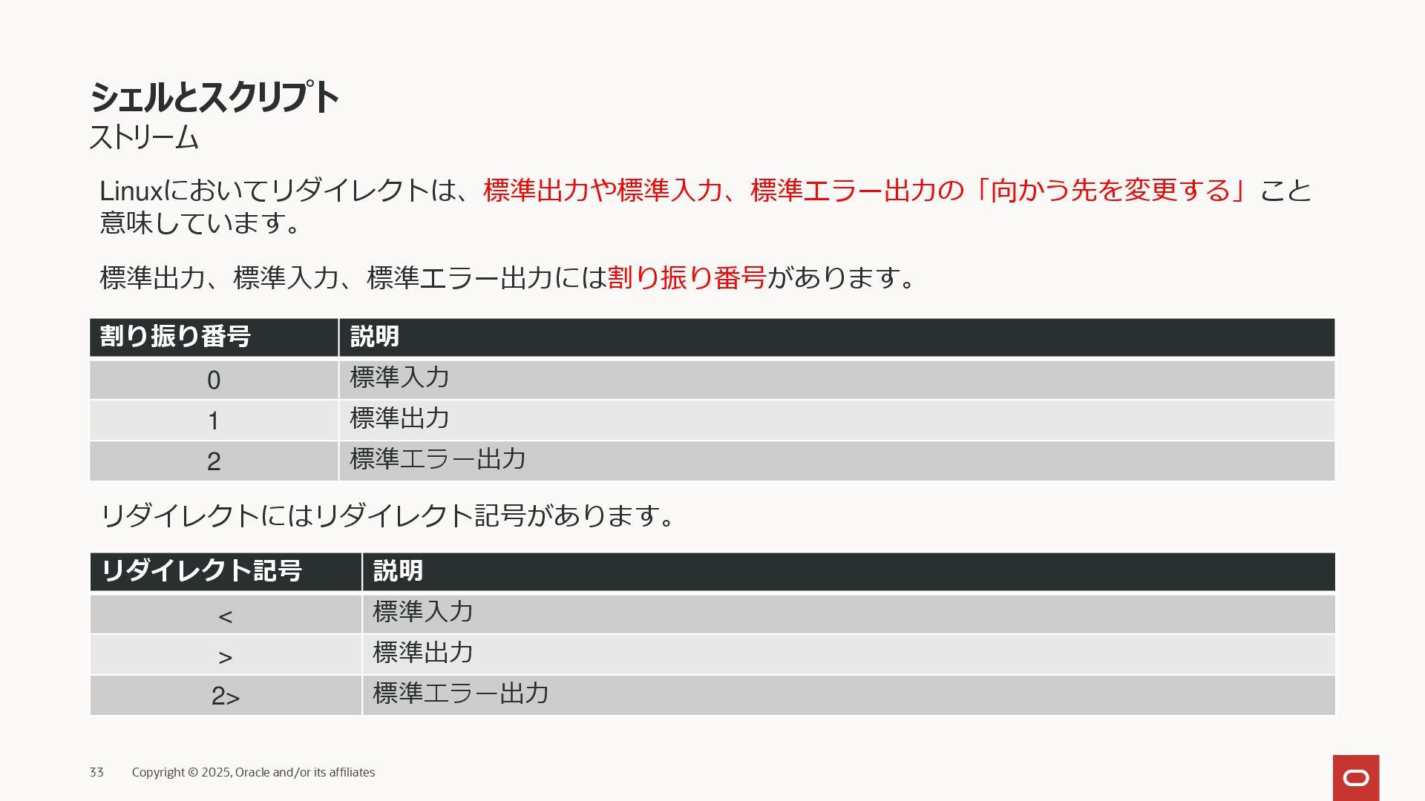Viewport: 1425px width, 801px height.
Task: Click 標準エラー出力 in the numbering table
Action: pyautogui.click(x=438, y=459)
